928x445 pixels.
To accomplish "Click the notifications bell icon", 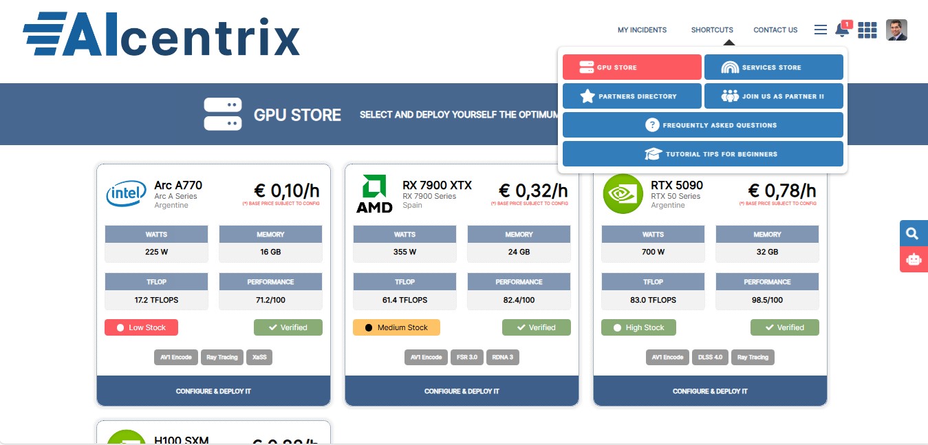I will [841, 30].
